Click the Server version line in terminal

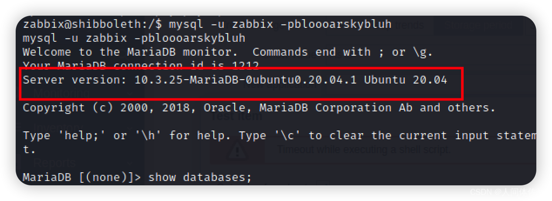(235, 80)
